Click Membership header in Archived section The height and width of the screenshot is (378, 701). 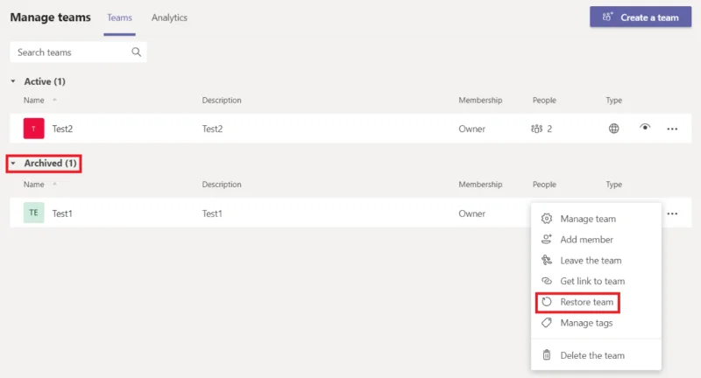[x=480, y=185]
